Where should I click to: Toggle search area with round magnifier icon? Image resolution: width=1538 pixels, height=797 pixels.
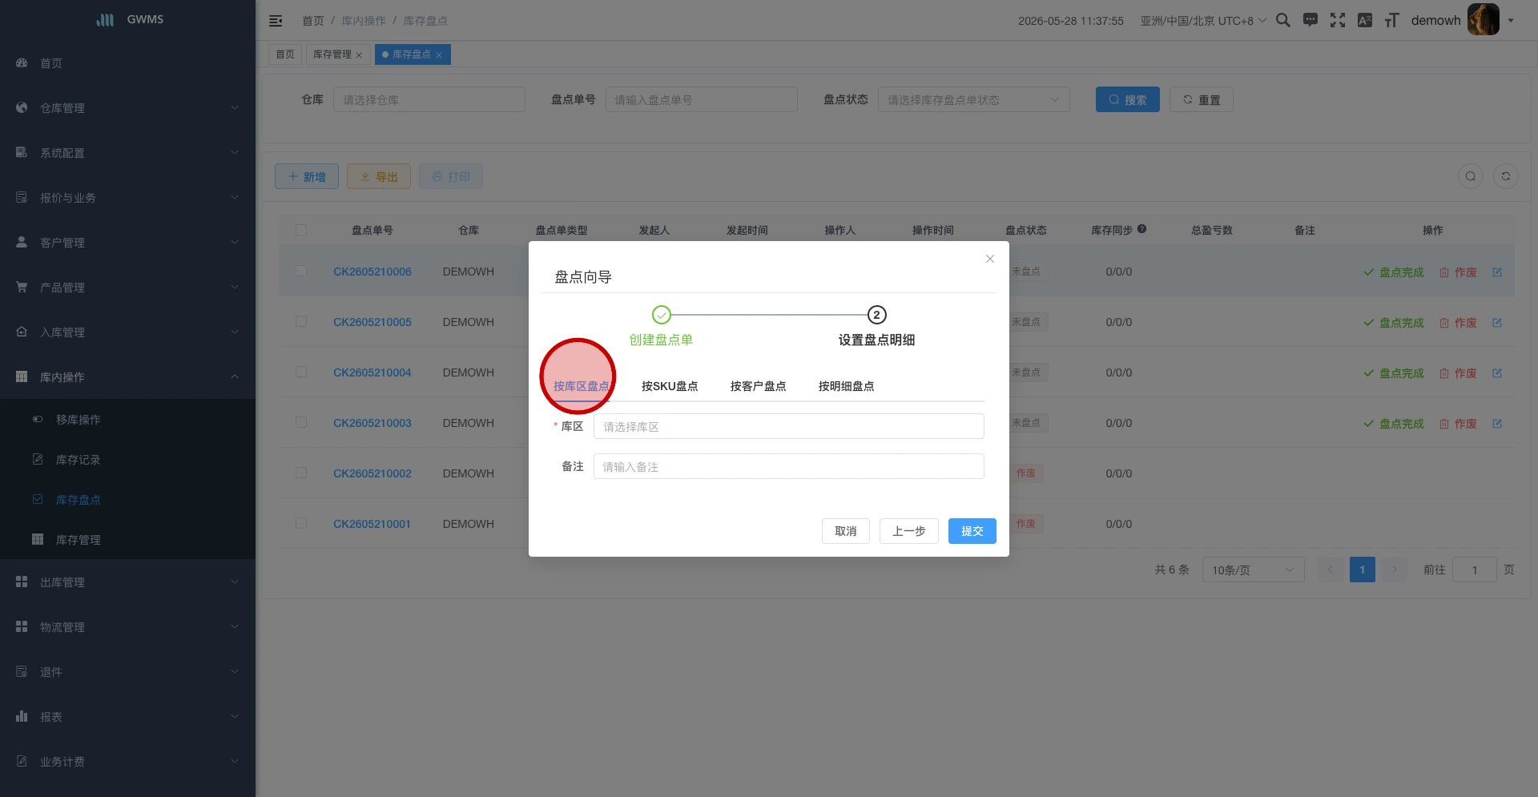(x=1471, y=176)
